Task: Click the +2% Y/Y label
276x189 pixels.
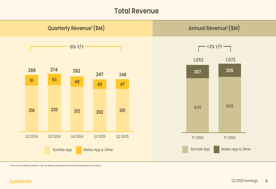Action: [214, 47]
